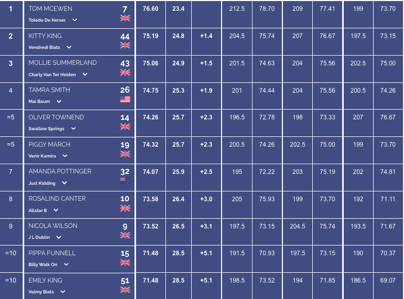The height and width of the screenshot is (299, 404).
Task: Expand Charly Van Ter Heiden details
Action: (85, 74)
